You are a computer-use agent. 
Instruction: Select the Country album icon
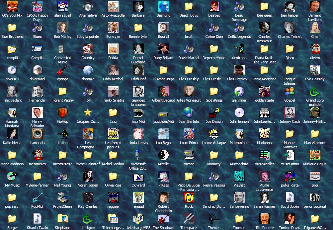(x=88, y=49)
